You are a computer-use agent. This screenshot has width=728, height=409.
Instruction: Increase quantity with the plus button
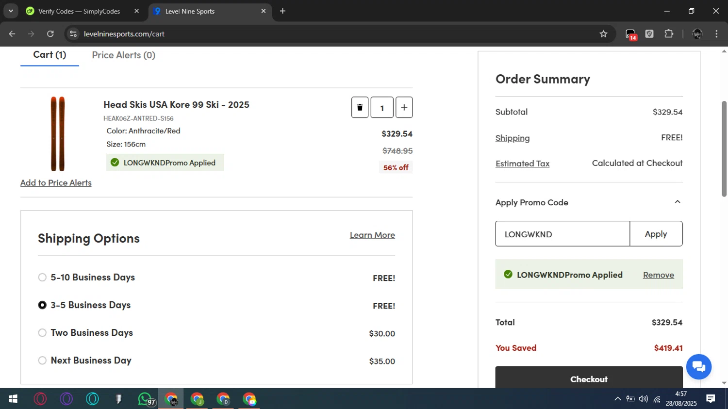pyautogui.click(x=404, y=108)
